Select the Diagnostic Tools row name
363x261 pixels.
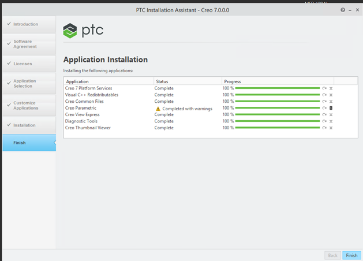click(x=81, y=121)
